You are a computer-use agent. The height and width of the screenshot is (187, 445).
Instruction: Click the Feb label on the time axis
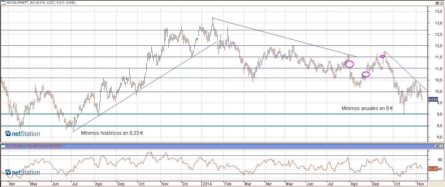(228, 184)
